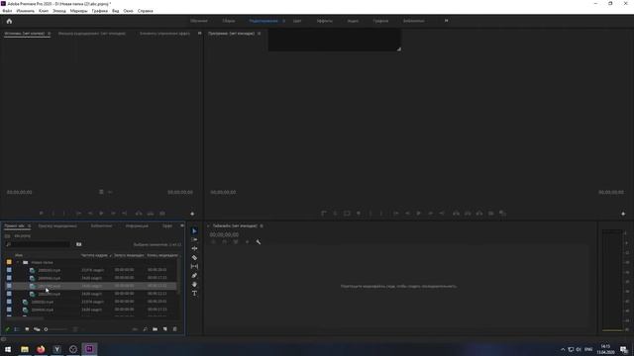This screenshot has width=634, height=356.
Task: Click the Find magnifier icon at Project panel bottom
Action: tap(146, 329)
